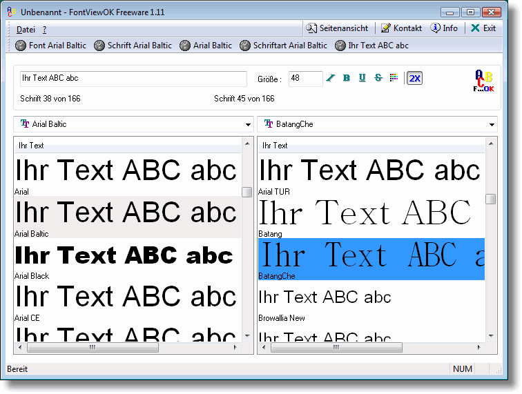This screenshot has height=394, width=522.
Task: Open the Datei menu
Action: [26, 30]
